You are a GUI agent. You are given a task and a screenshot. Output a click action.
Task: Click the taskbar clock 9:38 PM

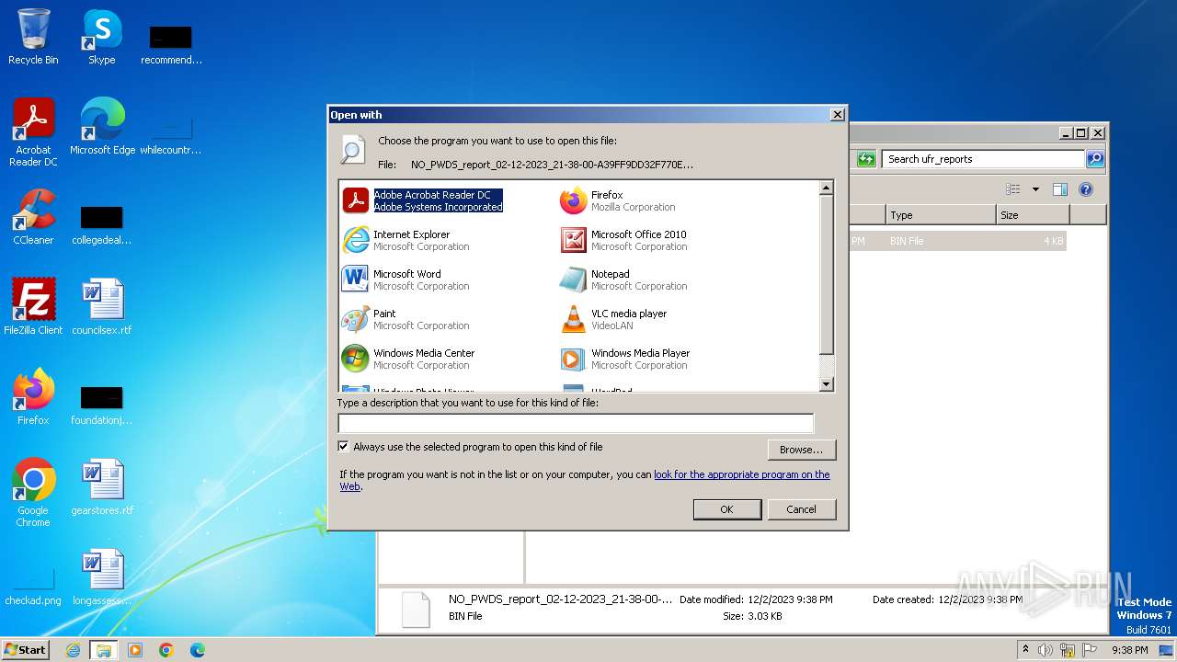1129,650
